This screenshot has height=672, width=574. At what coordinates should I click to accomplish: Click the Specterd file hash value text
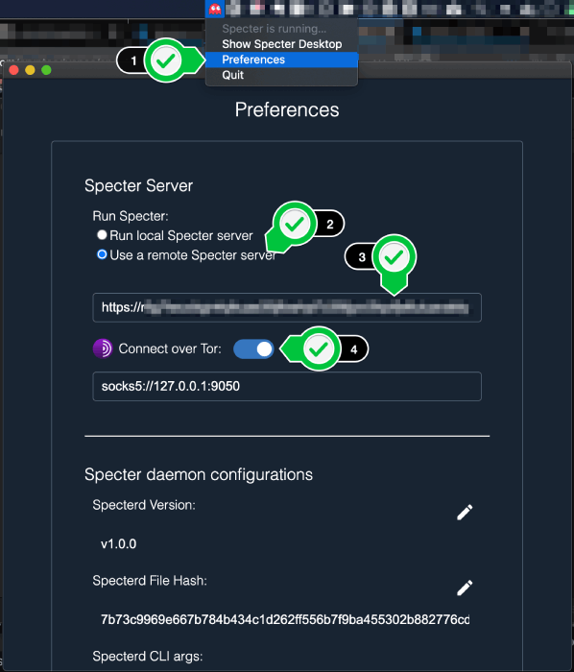point(285,620)
